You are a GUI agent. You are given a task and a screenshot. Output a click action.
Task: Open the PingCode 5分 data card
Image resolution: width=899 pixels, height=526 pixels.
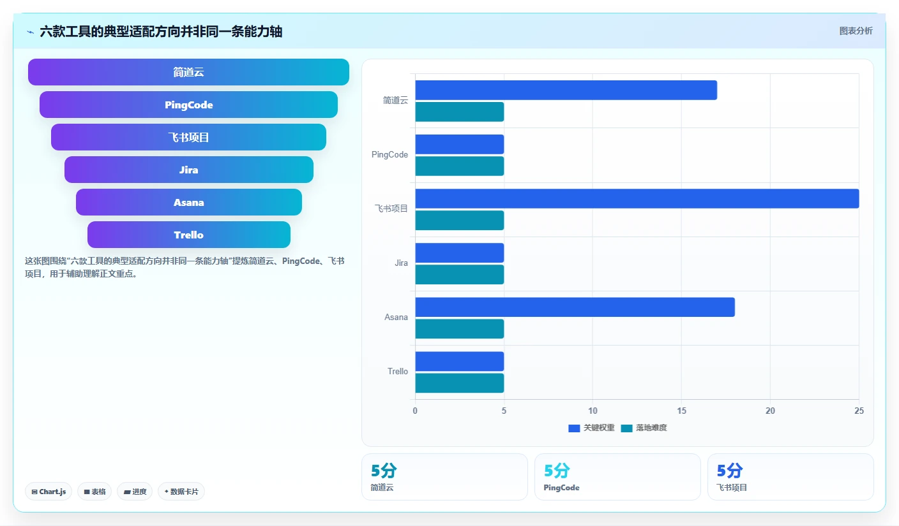617,477
